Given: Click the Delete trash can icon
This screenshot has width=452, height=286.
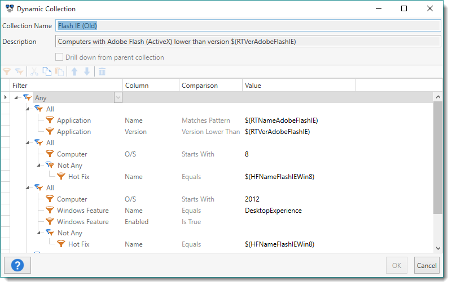Looking at the screenshot, I should pyautogui.click(x=102, y=71).
